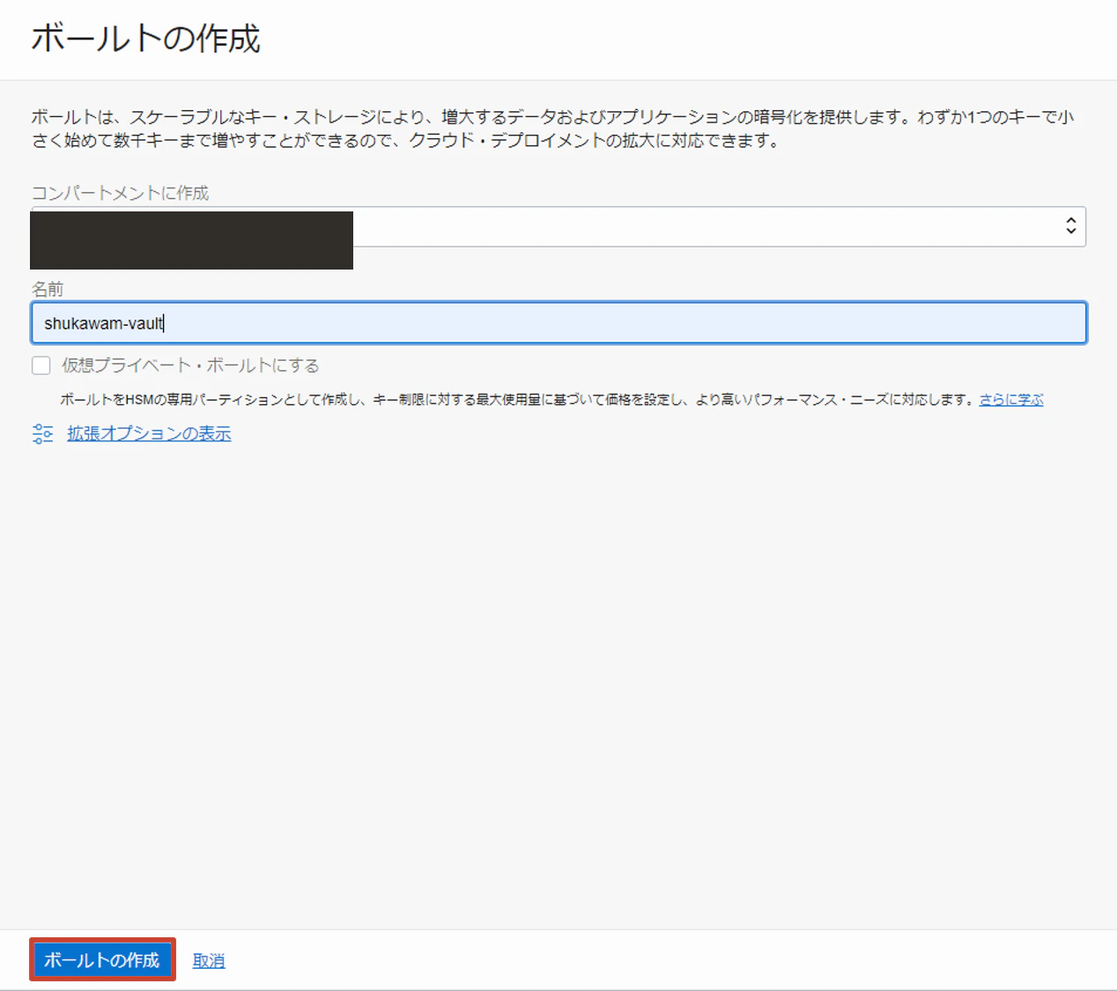Click the down arrow of the compartment selector
The height and width of the screenshot is (991, 1117).
click(1069, 231)
